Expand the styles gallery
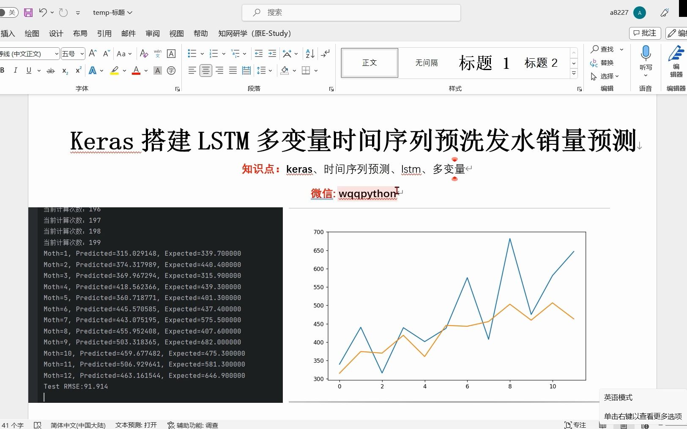687x429 pixels. (x=574, y=73)
